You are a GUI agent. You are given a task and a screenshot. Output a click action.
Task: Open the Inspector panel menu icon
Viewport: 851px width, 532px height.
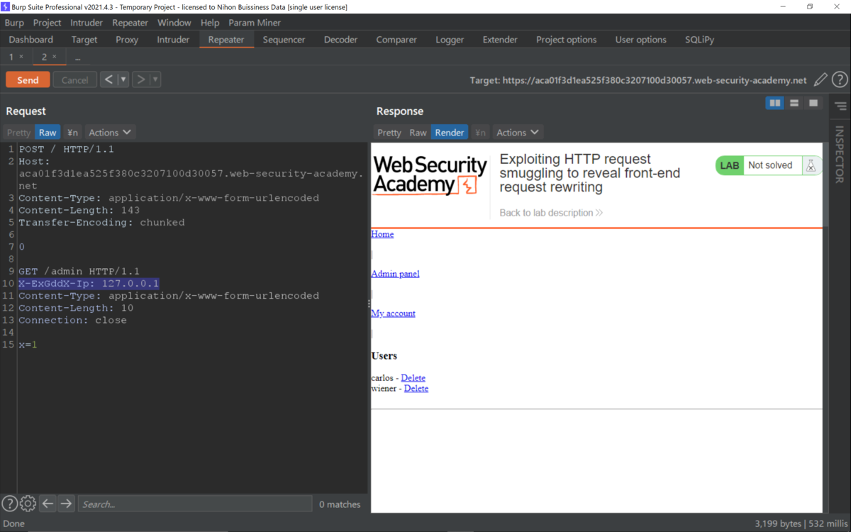[x=840, y=106]
